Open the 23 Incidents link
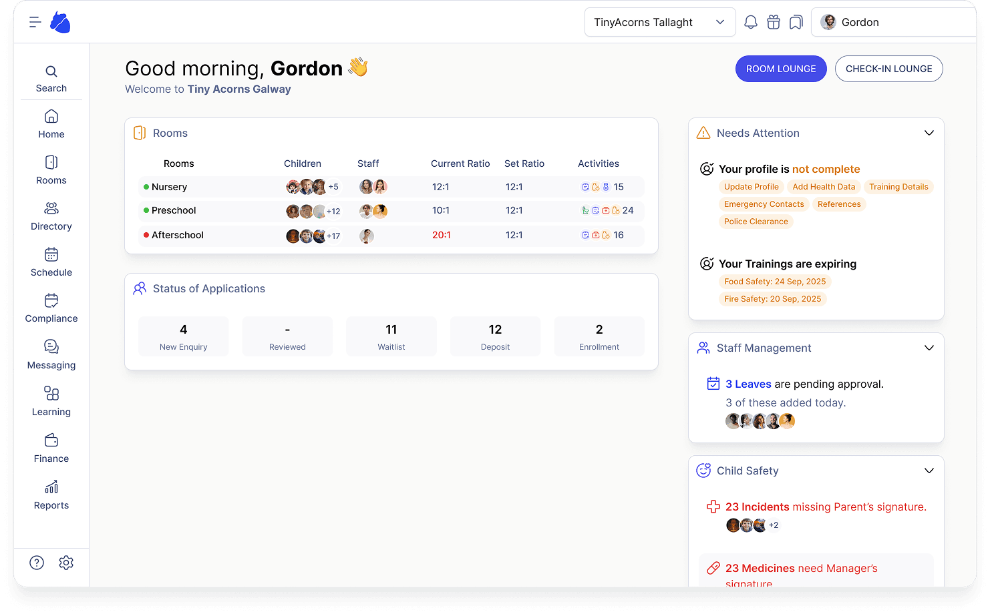The height and width of the screenshot is (614, 990). click(x=758, y=507)
